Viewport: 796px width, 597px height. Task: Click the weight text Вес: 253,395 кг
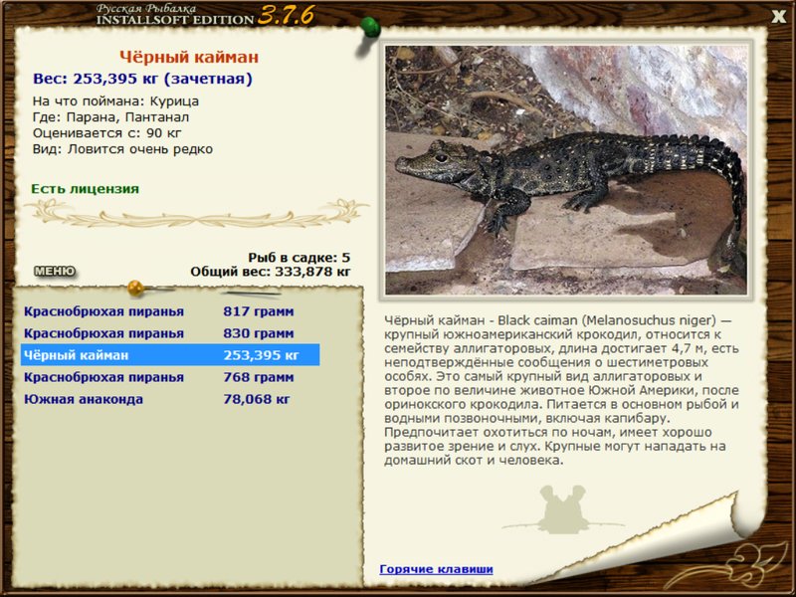point(142,79)
